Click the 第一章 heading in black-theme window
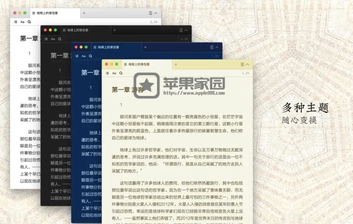The height and width of the screenshot is (224, 353). tap(60, 56)
